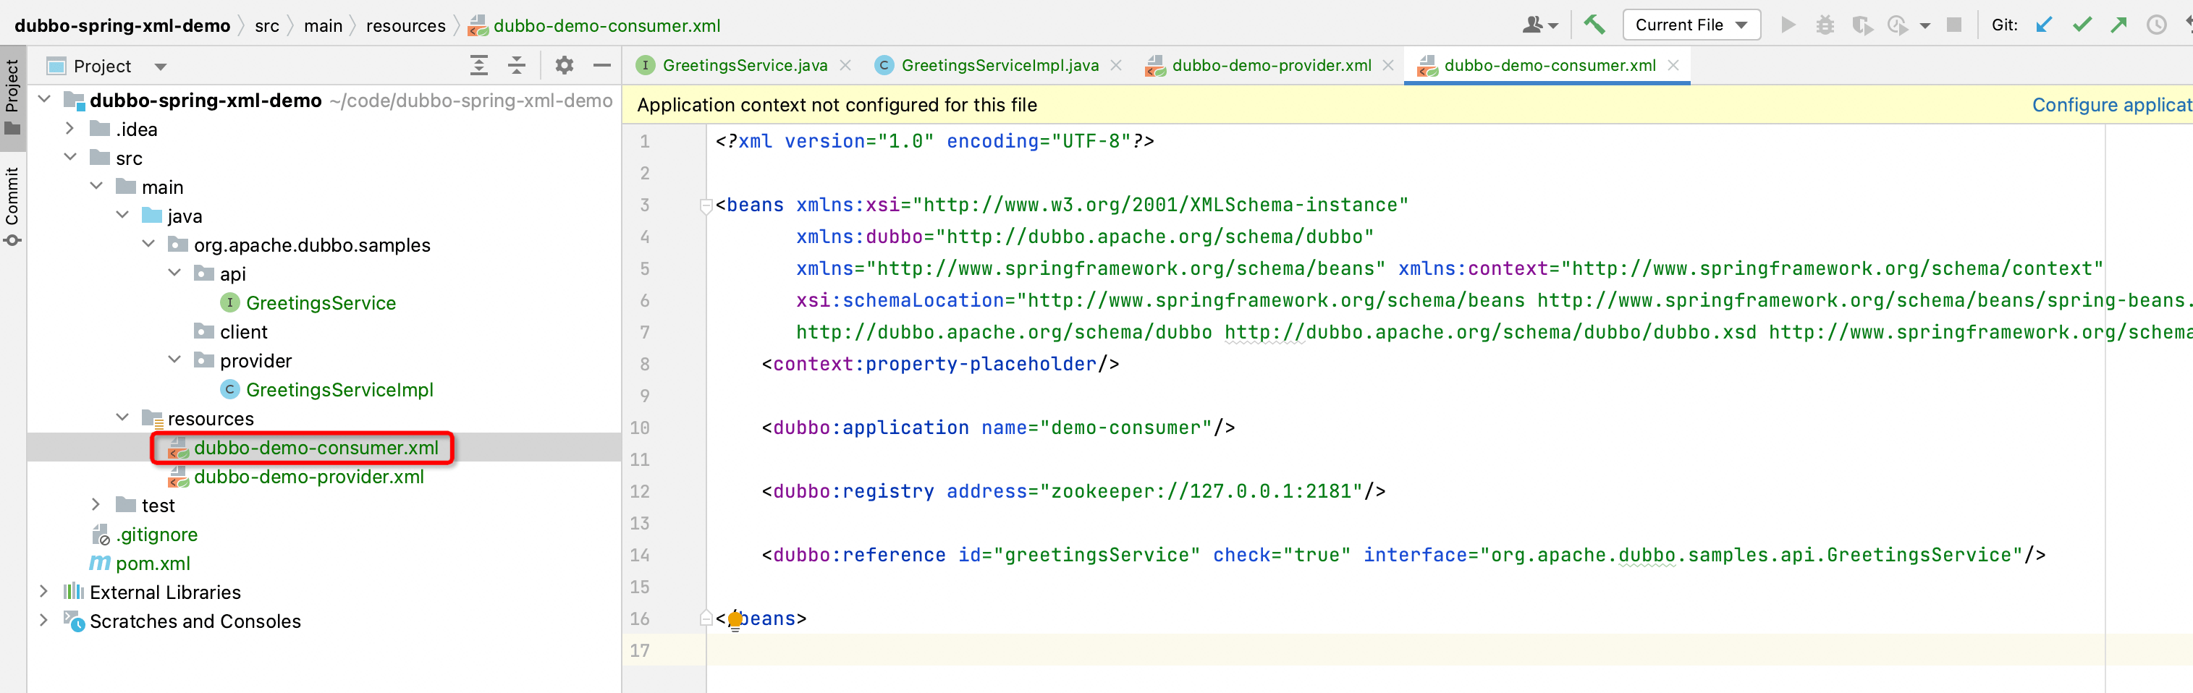The width and height of the screenshot is (2193, 693).
Task: Collapse the api package
Action: point(174,273)
